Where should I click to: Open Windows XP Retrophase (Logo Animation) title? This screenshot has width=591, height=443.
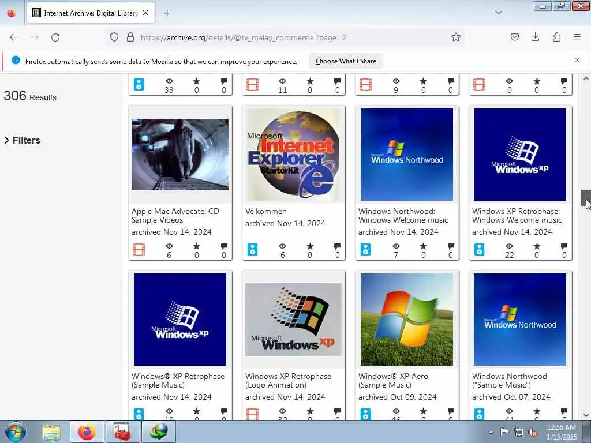point(289,381)
